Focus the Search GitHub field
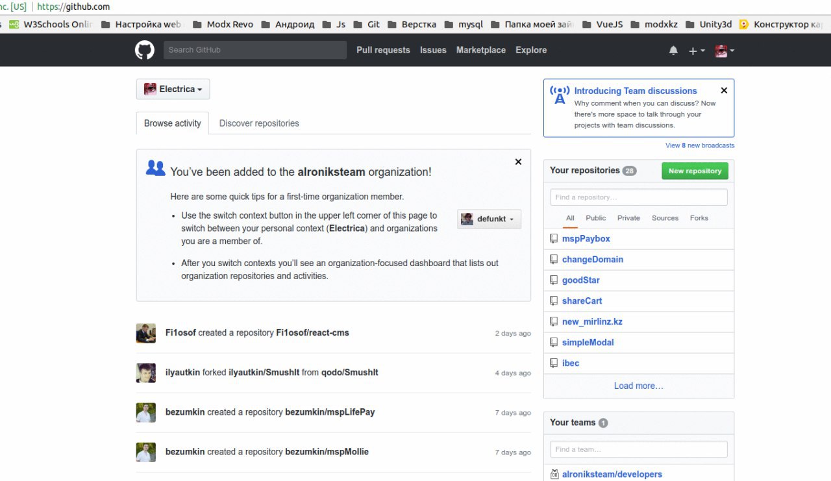 255,50
